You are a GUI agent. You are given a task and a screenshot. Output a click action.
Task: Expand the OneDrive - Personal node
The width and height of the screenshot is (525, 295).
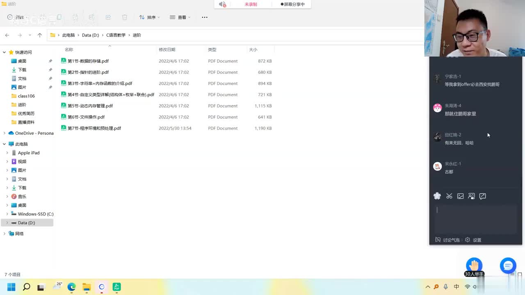point(5,133)
